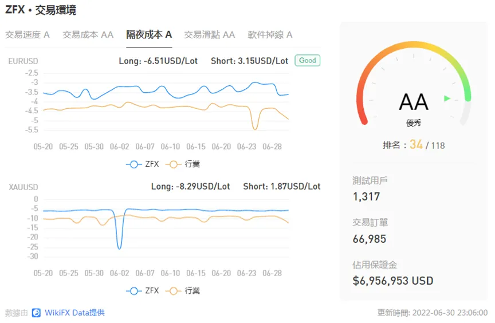The image size is (495, 323).
Task: Click EURUSD Long: -6.51USD/Lot value
Action: click(x=158, y=61)
